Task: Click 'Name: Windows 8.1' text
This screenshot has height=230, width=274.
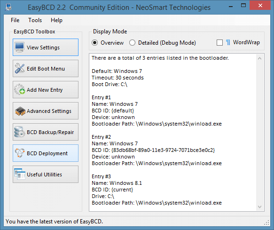Action: point(117,183)
